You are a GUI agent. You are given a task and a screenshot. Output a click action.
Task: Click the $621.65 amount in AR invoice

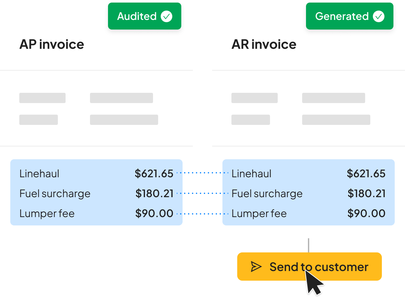click(x=366, y=174)
